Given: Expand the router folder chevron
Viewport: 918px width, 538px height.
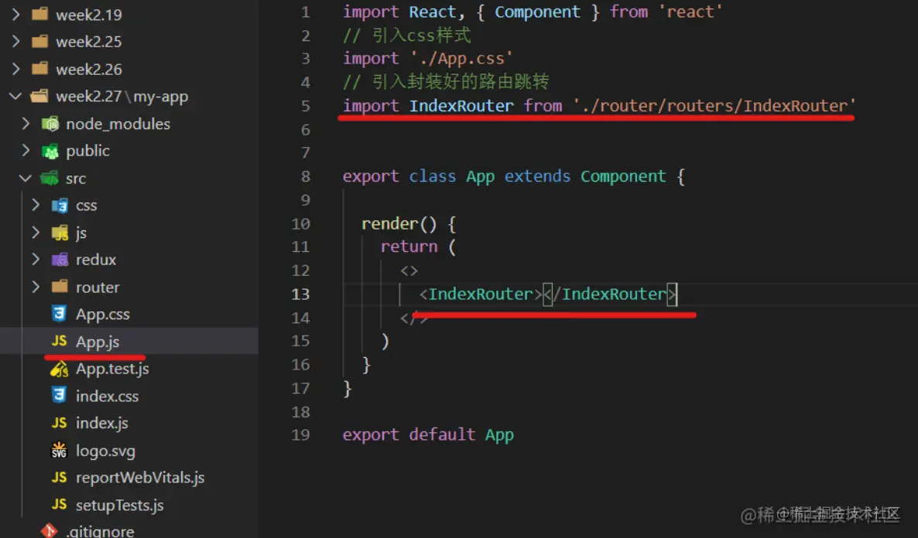Looking at the screenshot, I should tap(36, 287).
